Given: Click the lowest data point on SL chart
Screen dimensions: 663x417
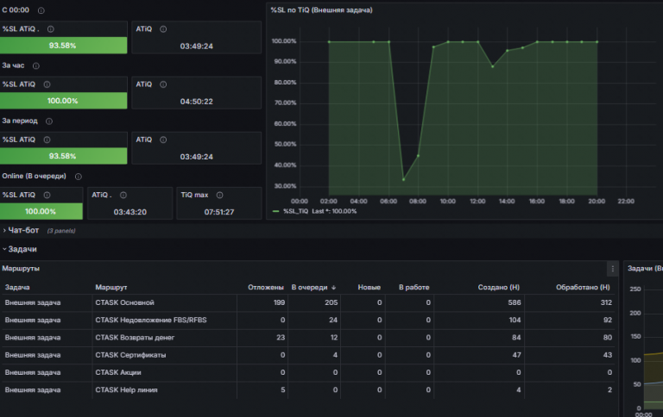Looking at the screenshot, I should point(403,179).
